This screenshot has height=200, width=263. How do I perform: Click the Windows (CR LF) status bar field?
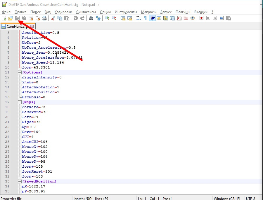(227, 198)
